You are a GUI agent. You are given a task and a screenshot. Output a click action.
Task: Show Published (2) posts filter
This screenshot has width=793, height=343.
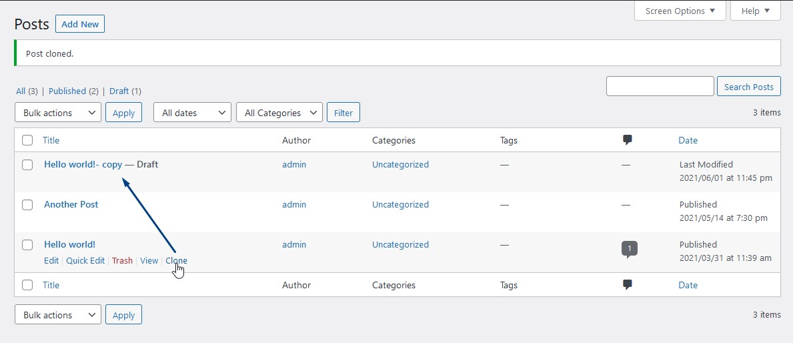click(x=73, y=91)
